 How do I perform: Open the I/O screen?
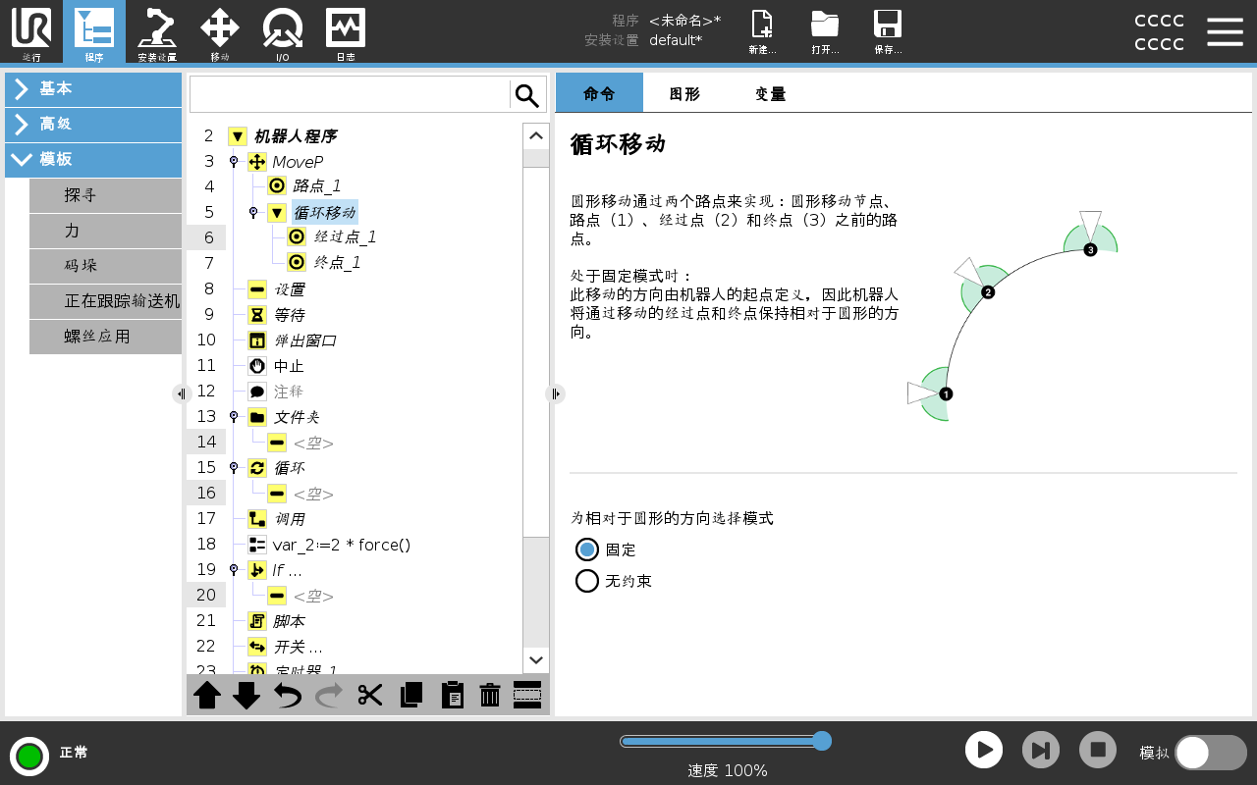282,32
